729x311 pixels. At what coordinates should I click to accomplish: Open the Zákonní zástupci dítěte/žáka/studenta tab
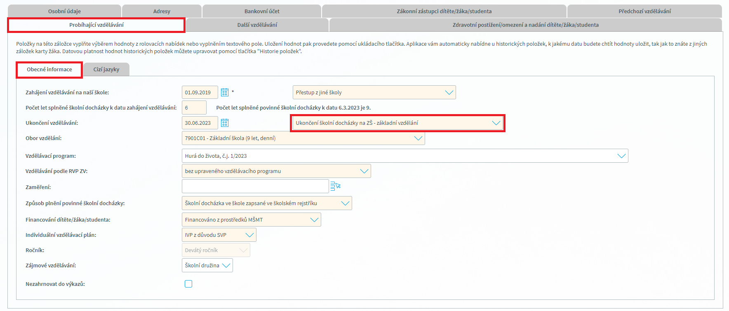pos(444,11)
